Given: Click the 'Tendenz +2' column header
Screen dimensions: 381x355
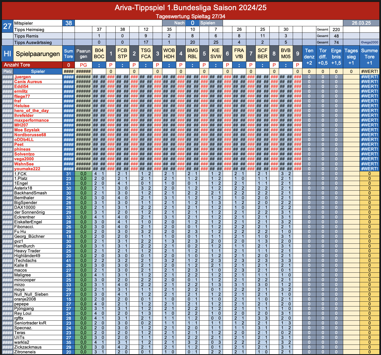Looking at the screenshot, I should [x=309, y=57].
